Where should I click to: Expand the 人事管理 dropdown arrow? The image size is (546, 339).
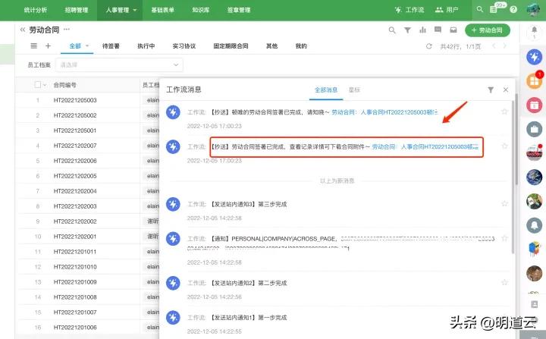tap(135, 10)
